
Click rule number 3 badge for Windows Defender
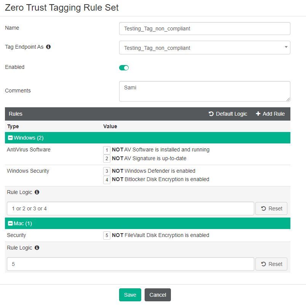[x=107, y=171]
